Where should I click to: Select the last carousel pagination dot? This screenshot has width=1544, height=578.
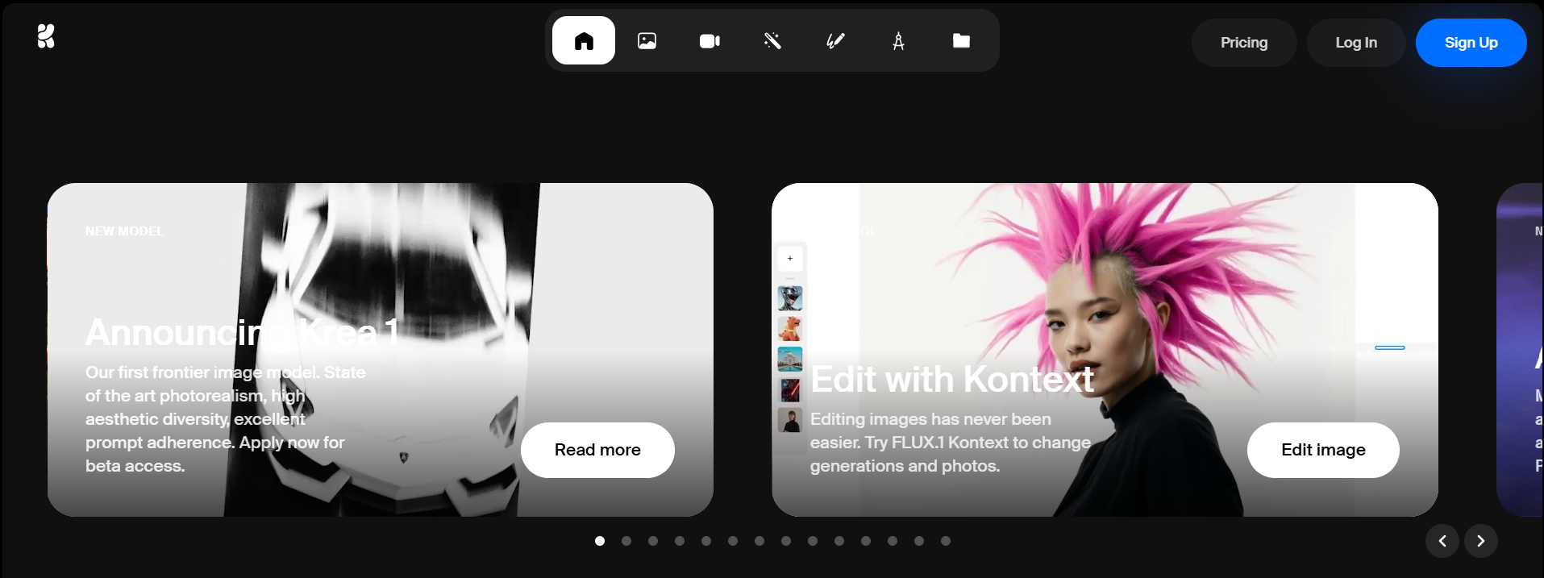(x=946, y=541)
